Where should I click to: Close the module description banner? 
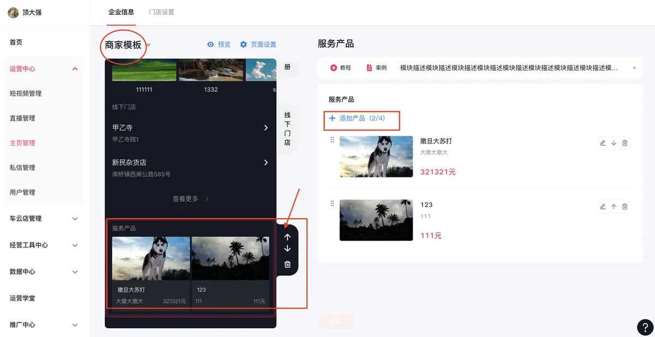[634, 68]
